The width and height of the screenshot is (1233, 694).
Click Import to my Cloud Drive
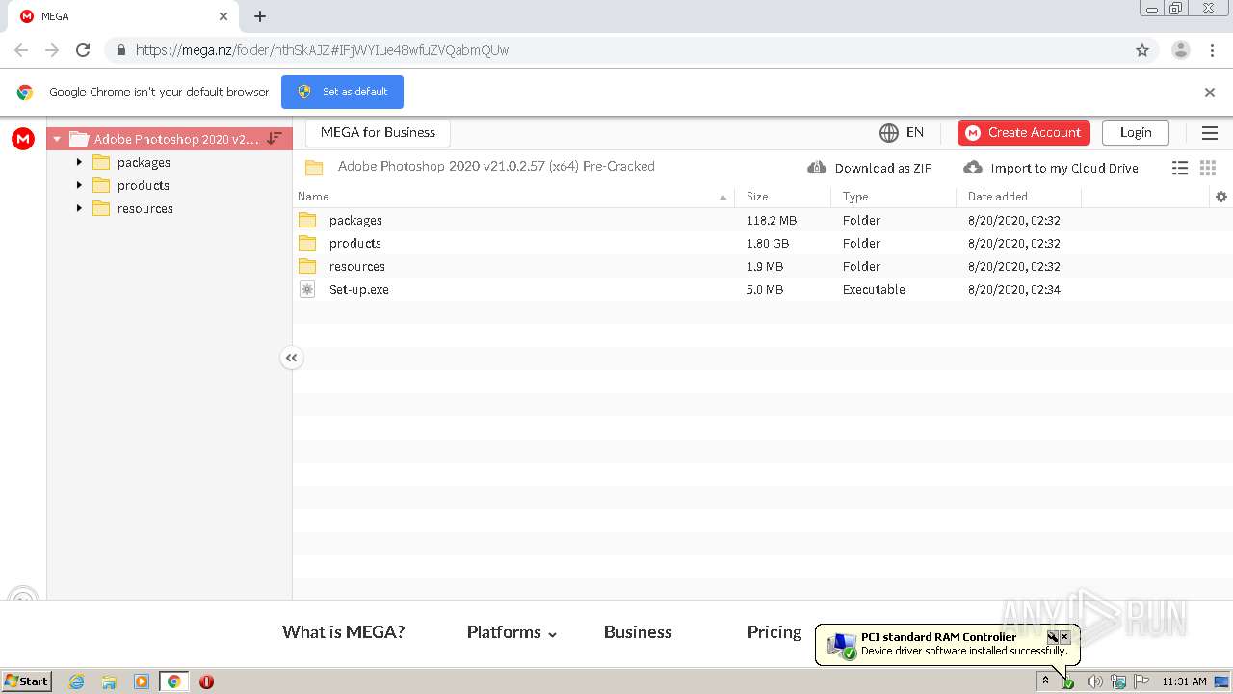(1064, 168)
